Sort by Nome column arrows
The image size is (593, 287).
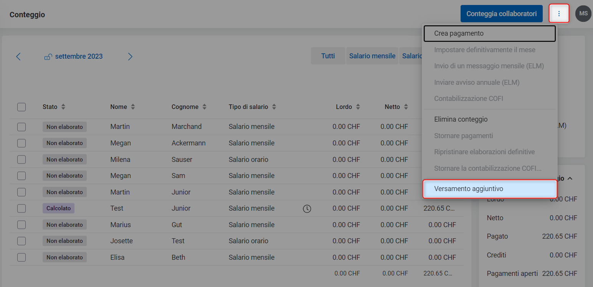pos(133,107)
